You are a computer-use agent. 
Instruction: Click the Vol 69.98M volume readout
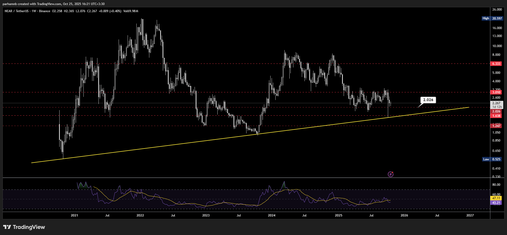(x=131, y=11)
